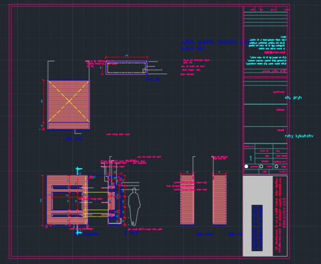The width and height of the screenshot is (321, 264).
Task: Click the cyan 'ch. pryh' label
Action: click(293, 98)
